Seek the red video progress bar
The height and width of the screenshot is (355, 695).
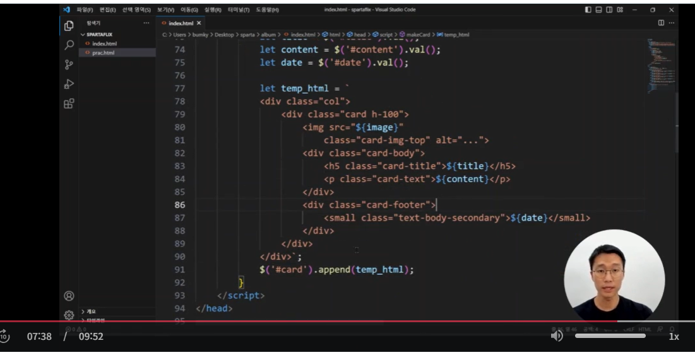coord(347,322)
